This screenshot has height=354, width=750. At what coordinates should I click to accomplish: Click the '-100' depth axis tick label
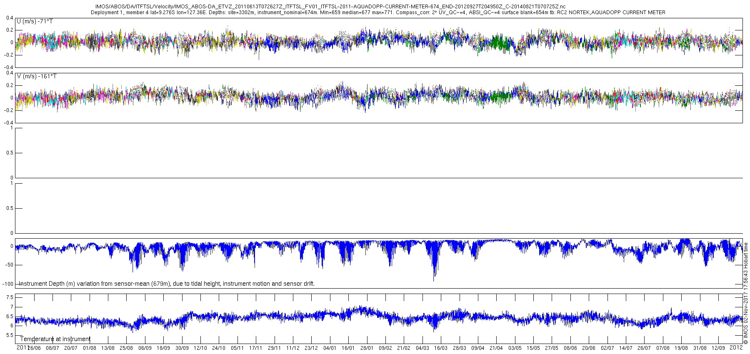pyautogui.click(x=8, y=284)
